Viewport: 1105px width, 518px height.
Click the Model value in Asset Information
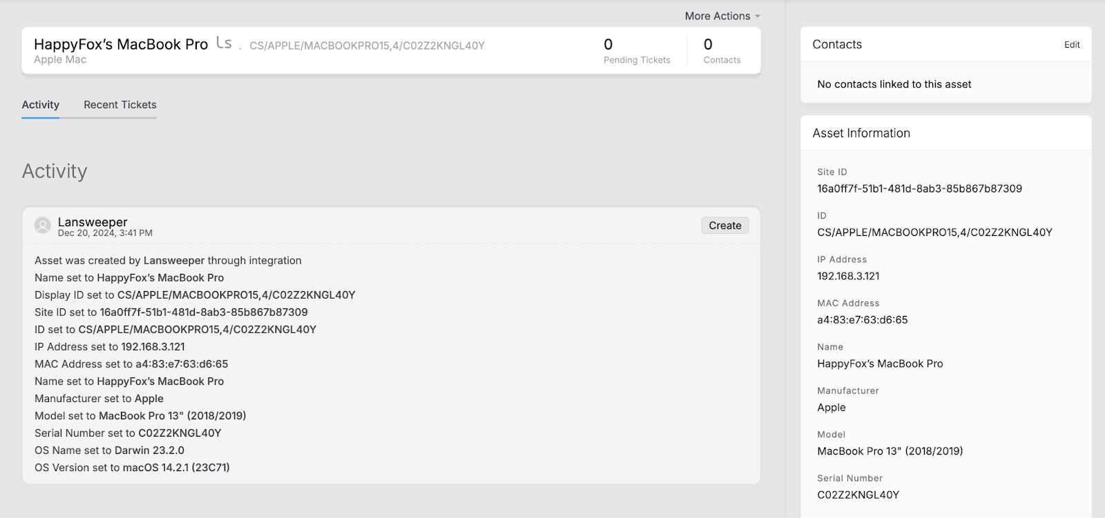pos(890,451)
